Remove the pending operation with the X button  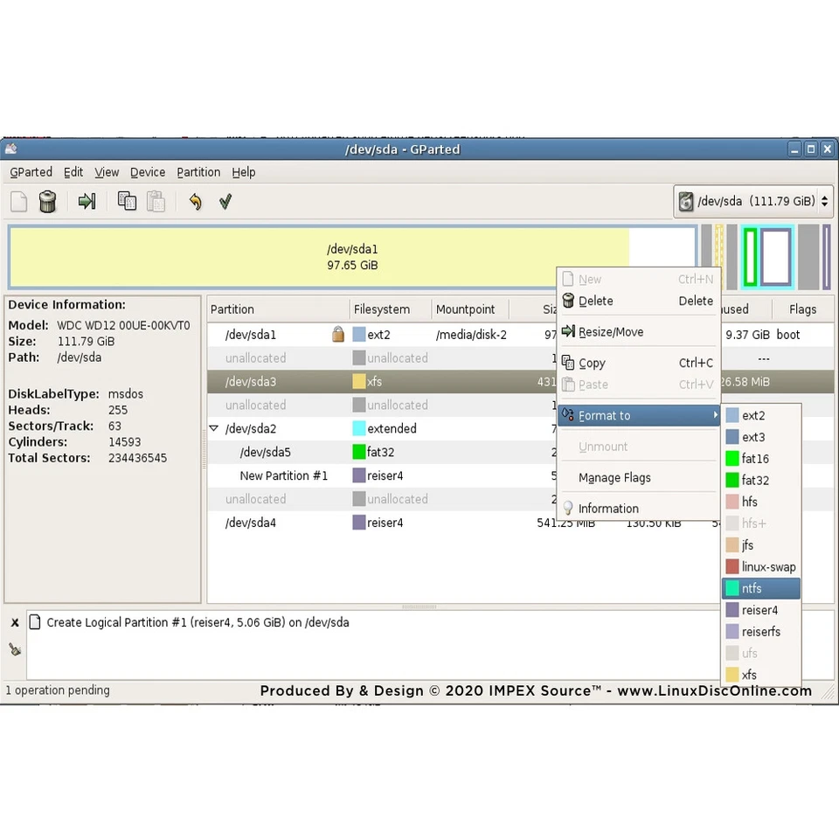pos(14,622)
